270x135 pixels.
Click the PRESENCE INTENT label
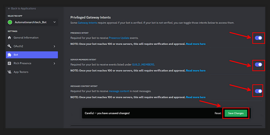click(x=79, y=33)
